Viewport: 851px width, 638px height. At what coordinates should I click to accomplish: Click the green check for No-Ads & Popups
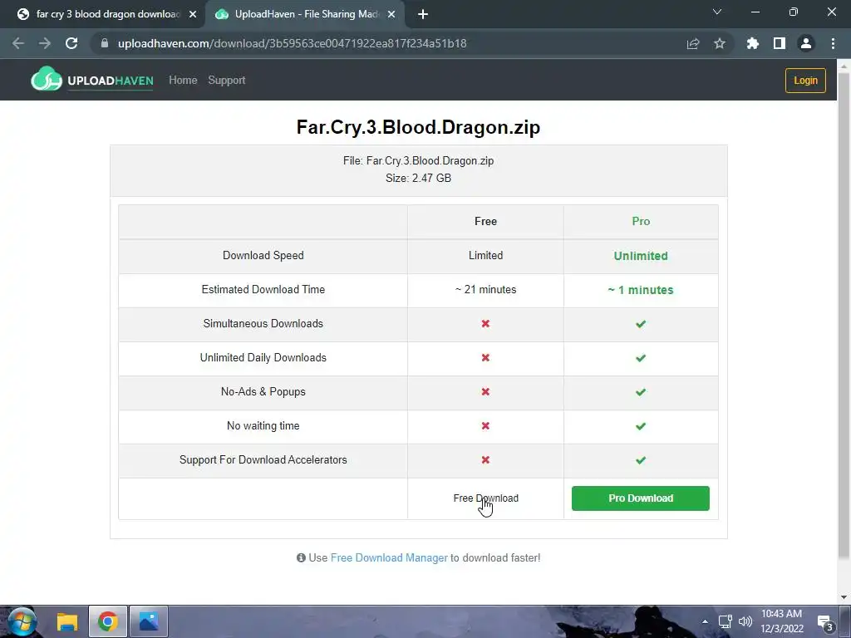pos(641,392)
